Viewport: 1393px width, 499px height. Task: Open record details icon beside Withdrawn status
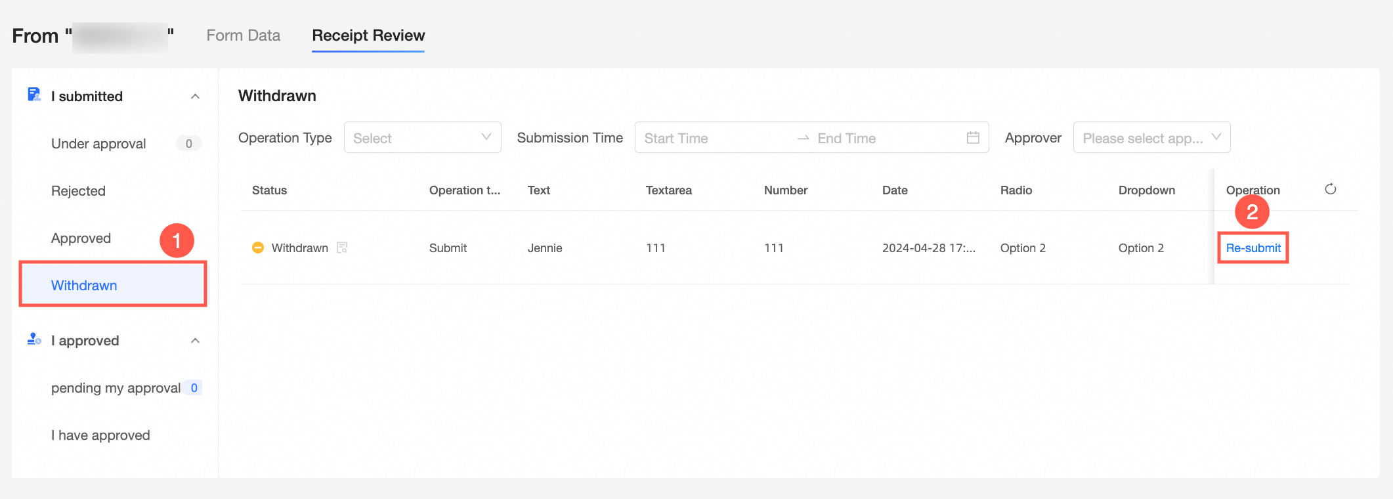pyautogui.click(x=342, y=248)
